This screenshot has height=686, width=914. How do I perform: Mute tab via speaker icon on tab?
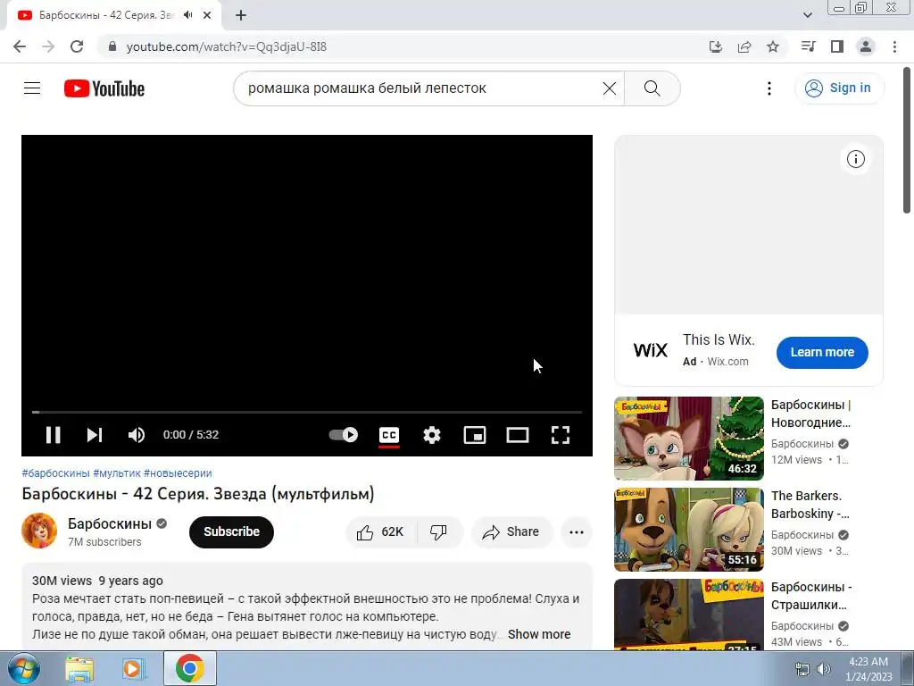[187, 15]
